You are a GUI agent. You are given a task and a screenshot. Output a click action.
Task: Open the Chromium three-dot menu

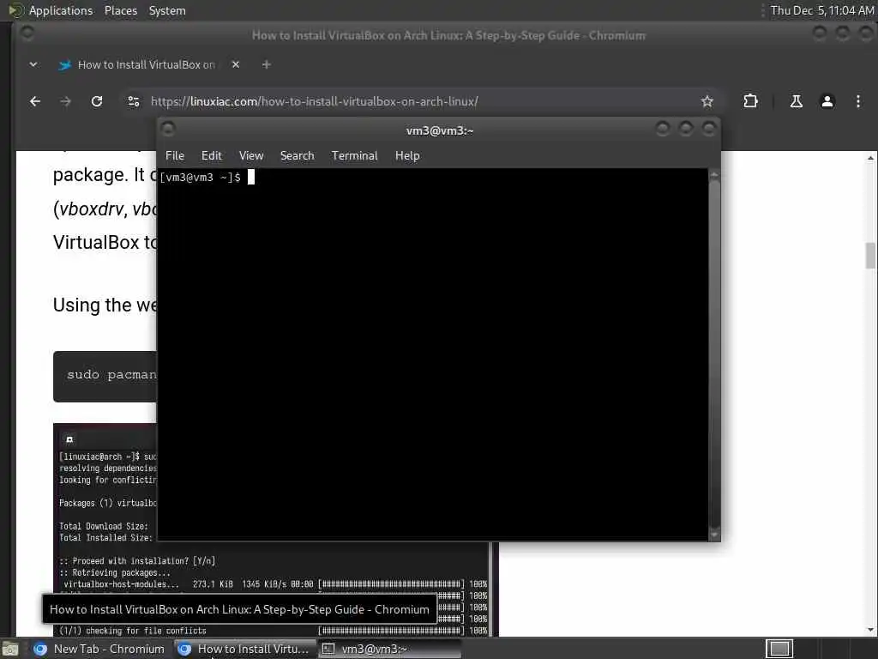857,101
